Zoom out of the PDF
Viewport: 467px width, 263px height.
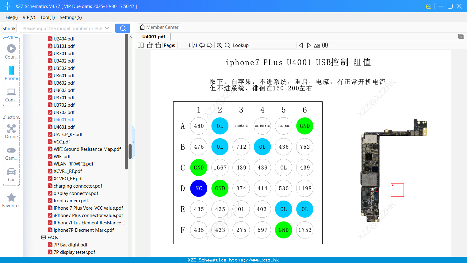(x=227, y=45)
